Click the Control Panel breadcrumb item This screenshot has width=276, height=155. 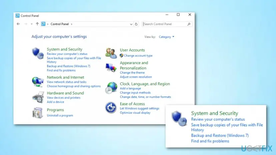60,24
